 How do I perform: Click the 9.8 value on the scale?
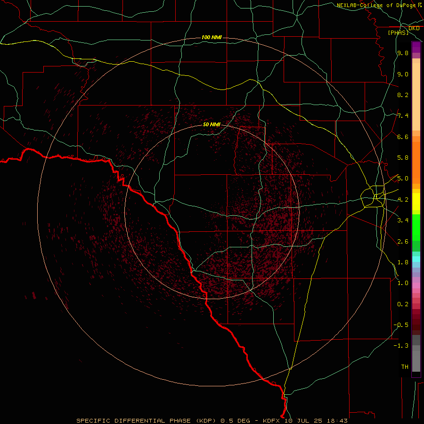click(x=403, y=53)
